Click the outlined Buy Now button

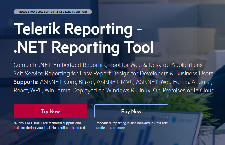coord(131,111)
